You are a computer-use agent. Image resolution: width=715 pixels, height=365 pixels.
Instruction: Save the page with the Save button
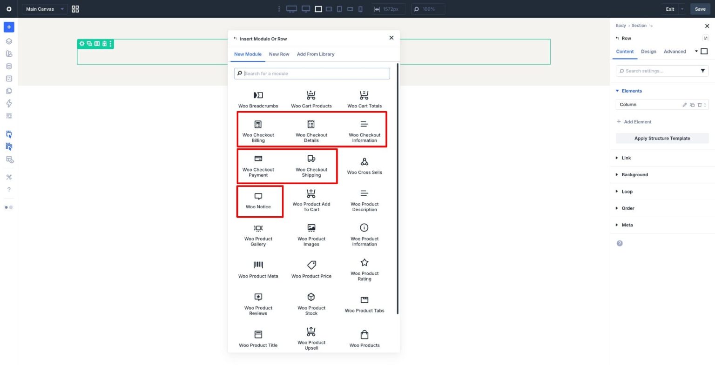coord(700,9)
